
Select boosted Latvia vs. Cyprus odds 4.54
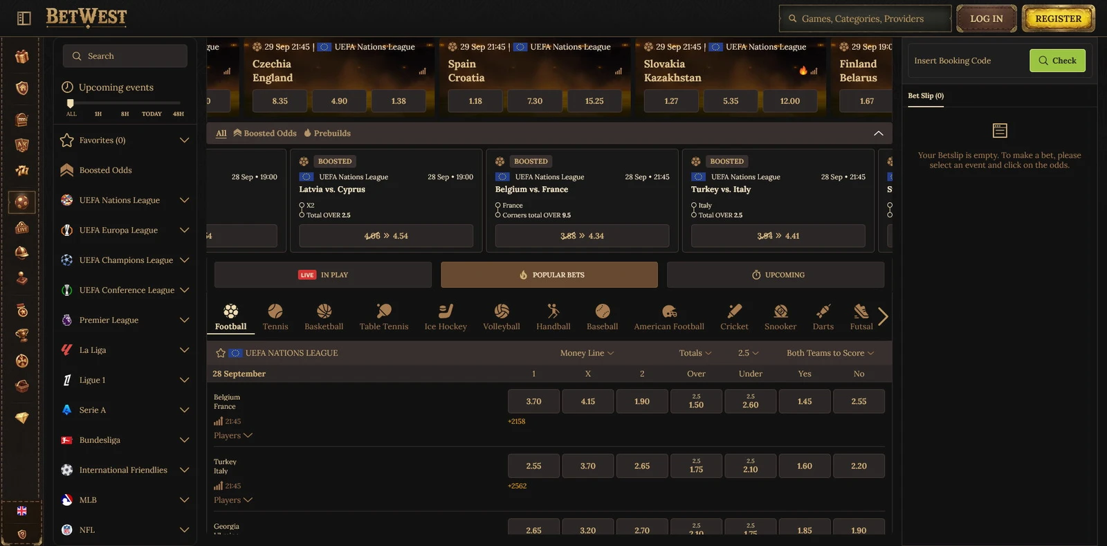click(386, 236)
